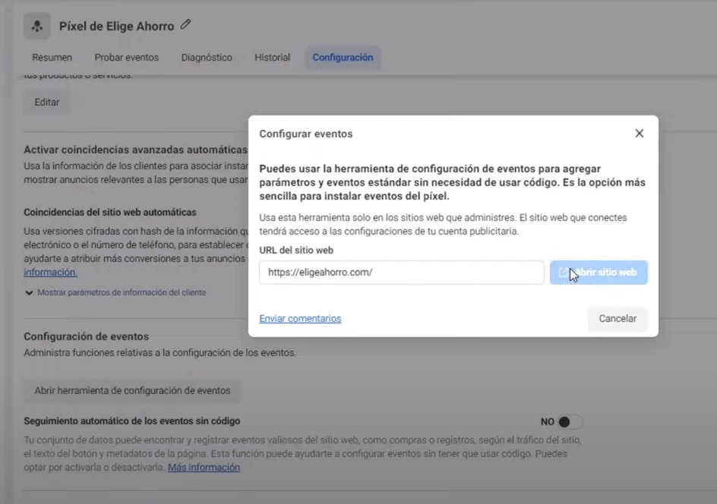Image resolution: width=717 pixels, height=504 pixels.
Task: Close the Configurar eventos dialog
Action: point(640,134)
